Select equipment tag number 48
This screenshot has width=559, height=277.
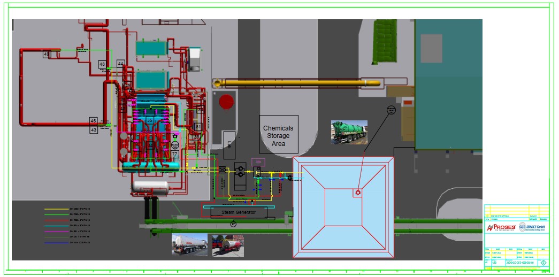pyautogui.click(x=102, y=64)
